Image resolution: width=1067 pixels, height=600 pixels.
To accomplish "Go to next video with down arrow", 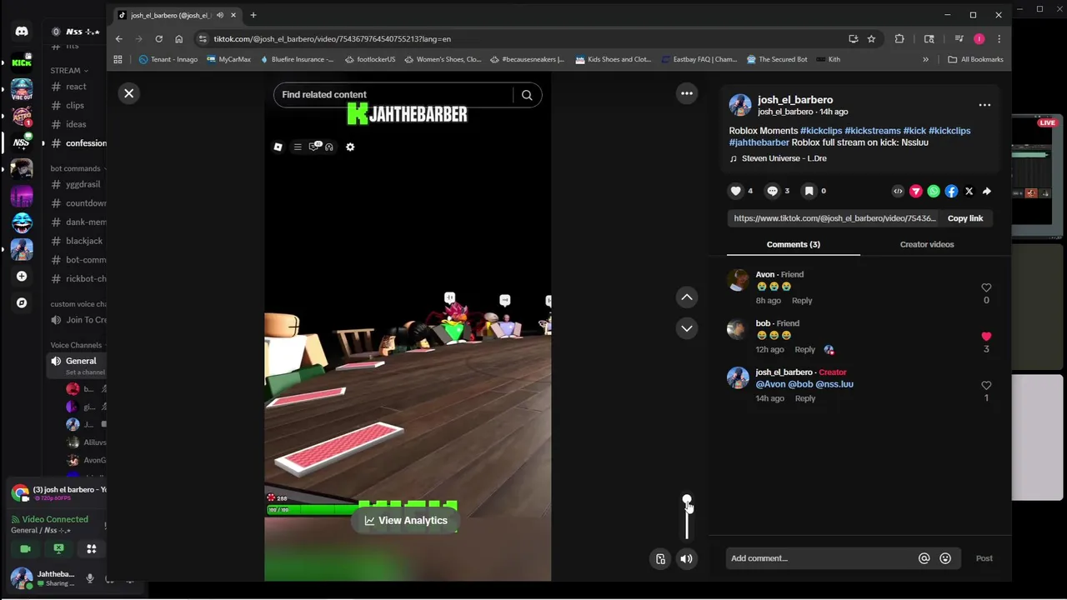I will 687,328.
